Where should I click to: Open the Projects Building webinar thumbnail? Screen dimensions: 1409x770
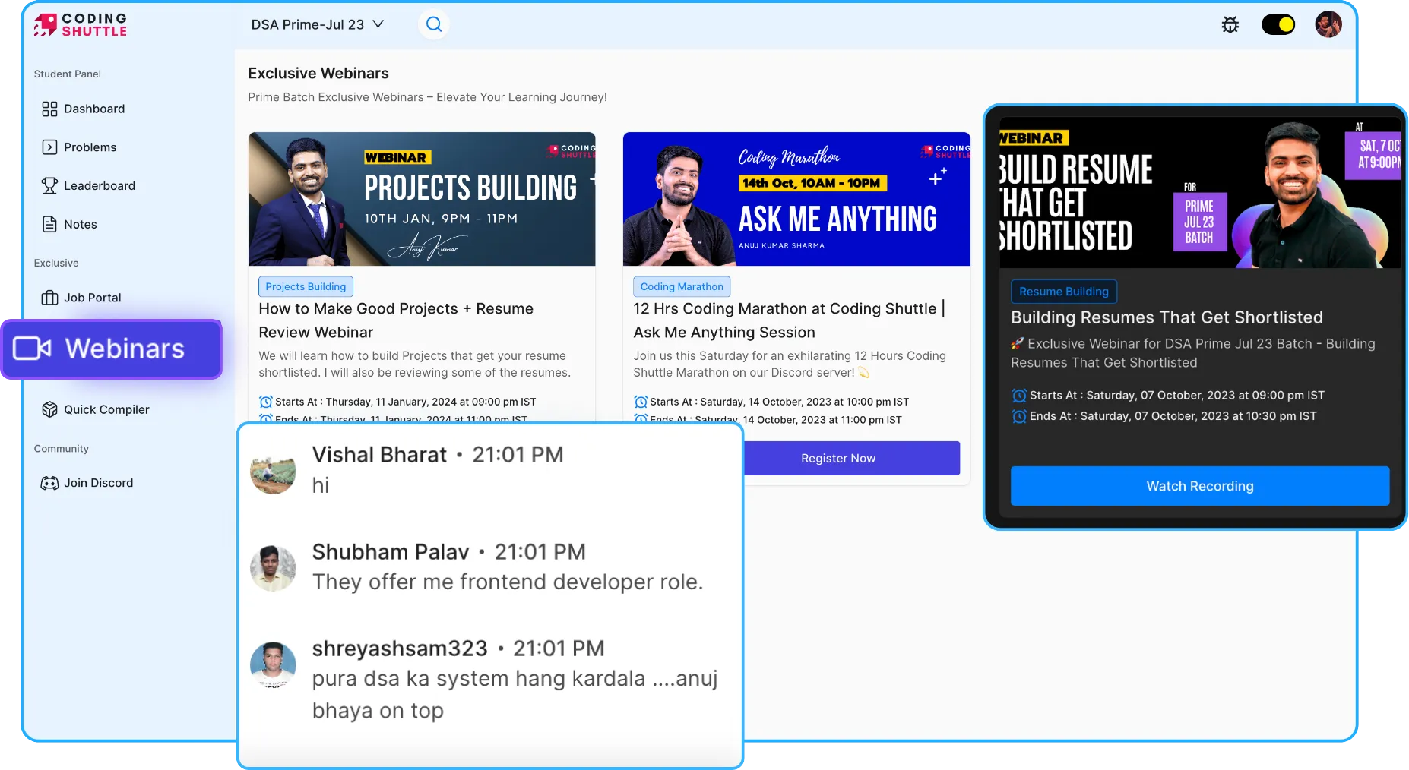click(421, 199)
